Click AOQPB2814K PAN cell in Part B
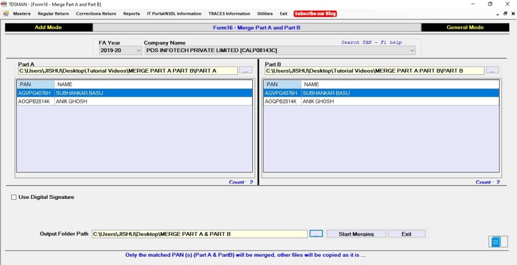The width and height of the screenshot is (517, 265). coord(282,101)
